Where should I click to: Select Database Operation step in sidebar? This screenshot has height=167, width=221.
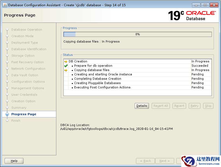[27, 30]
